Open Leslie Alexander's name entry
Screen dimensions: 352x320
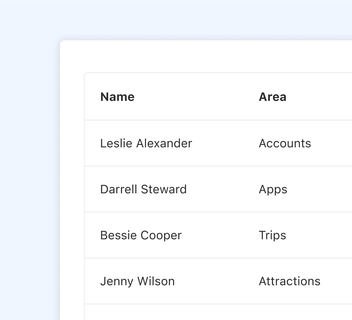146,143
